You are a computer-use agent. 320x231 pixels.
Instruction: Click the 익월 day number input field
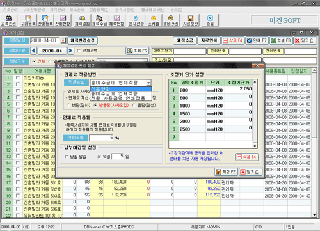[x=118, y=157]
